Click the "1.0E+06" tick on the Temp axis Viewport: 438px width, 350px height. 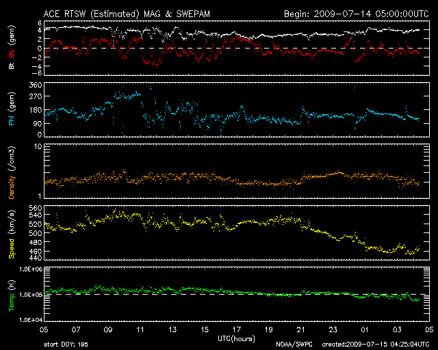tap(31, 269)
